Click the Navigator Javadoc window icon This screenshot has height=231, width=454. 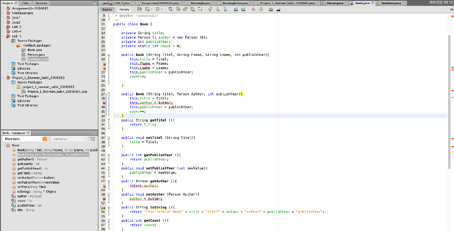click(x=93, y=139)
